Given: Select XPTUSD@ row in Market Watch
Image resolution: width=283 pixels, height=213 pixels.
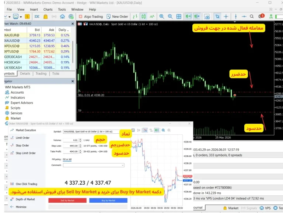Looking at the screenshot, I should click(x=37, y=51).
